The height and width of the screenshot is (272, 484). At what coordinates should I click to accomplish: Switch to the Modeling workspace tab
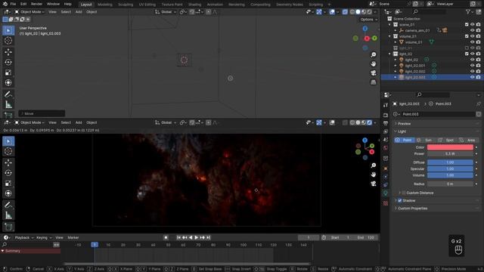point(105,5)
